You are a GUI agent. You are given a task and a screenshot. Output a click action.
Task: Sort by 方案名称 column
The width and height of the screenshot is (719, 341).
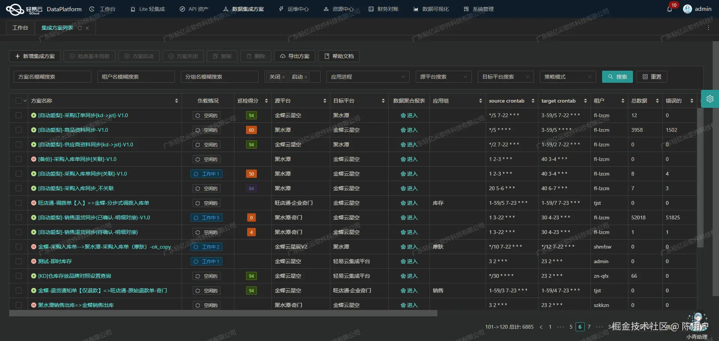[x=176, y=101]
